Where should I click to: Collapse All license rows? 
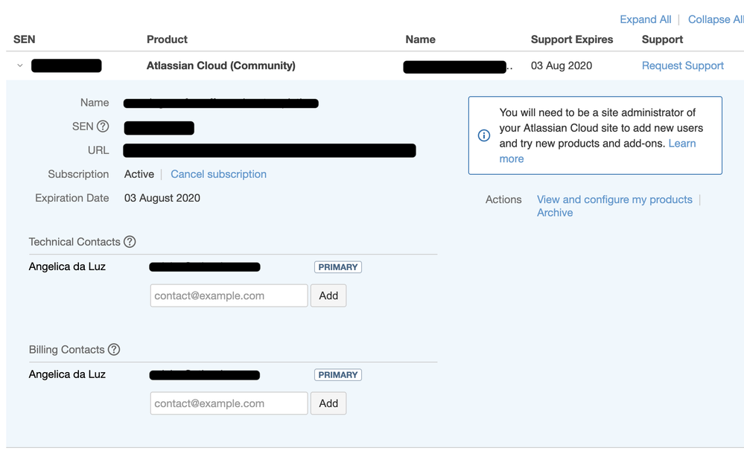(715, 19)
